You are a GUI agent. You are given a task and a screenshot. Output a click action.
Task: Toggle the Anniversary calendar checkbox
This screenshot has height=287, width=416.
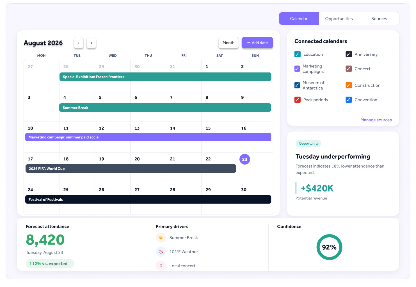coord(349,54)
